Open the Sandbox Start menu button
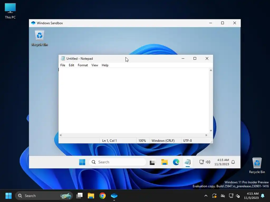 [x=82, y=162]
